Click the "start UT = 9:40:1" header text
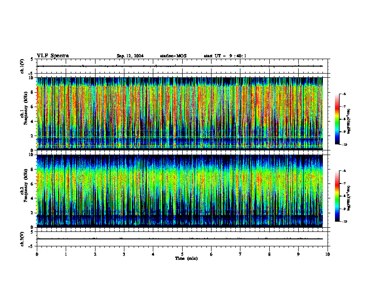Screen dimensions: 369x285 pos(225,56)
